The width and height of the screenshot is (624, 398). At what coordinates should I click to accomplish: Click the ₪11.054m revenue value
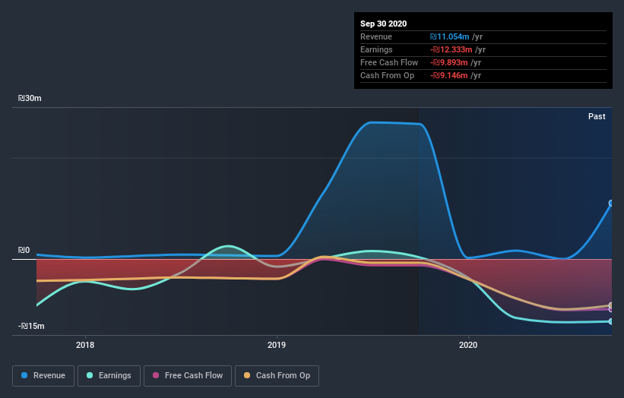point(449,36)
